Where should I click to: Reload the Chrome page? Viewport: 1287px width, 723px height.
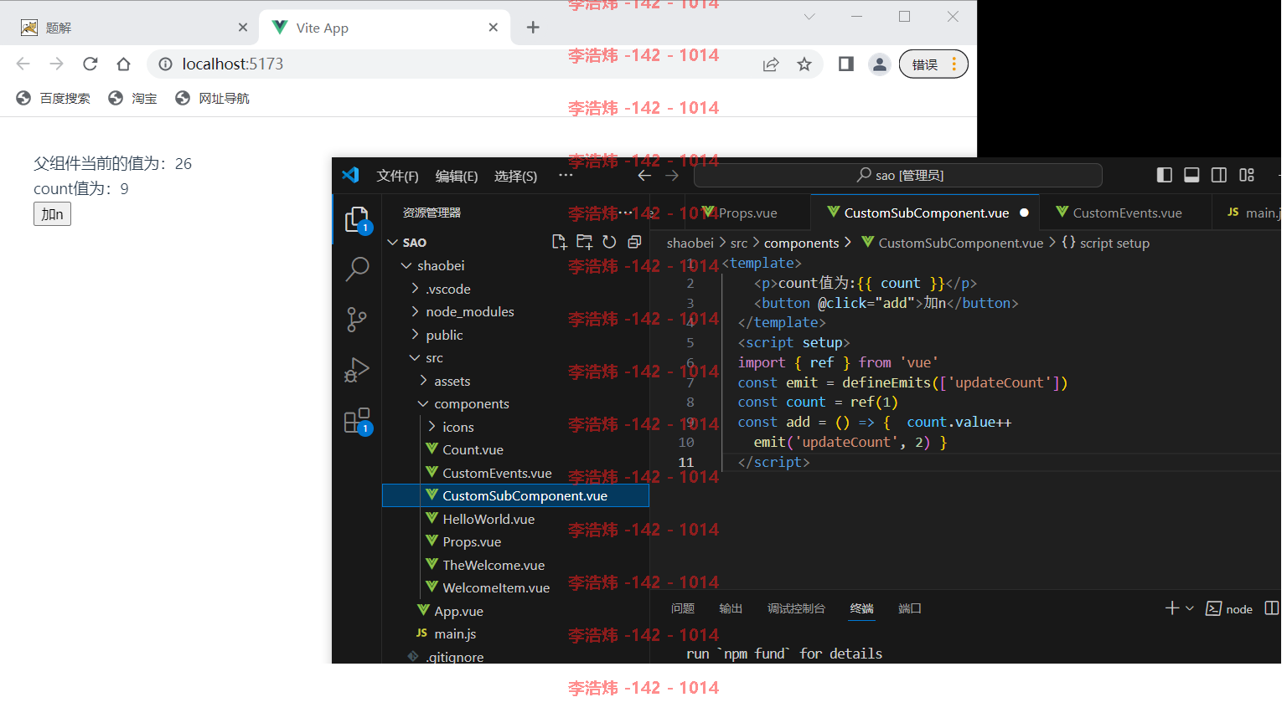90,64
